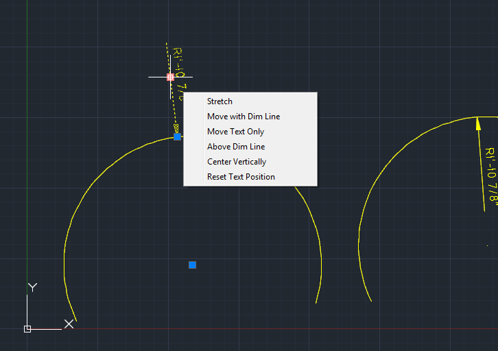Choose Stretch from the grip menu
This screenshot has width=498, height=351.
[220, 101]
